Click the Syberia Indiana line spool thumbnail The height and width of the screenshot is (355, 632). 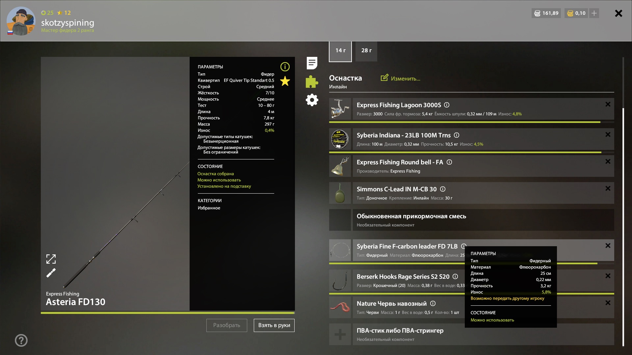click(340, 139)
